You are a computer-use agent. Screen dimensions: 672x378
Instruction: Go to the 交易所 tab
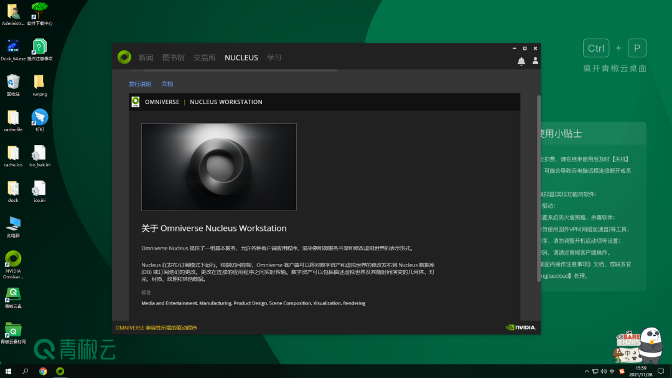tap(205, 57)
